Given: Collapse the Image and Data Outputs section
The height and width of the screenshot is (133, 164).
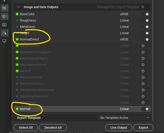Looking at the screenshot, I should [18, 7].
